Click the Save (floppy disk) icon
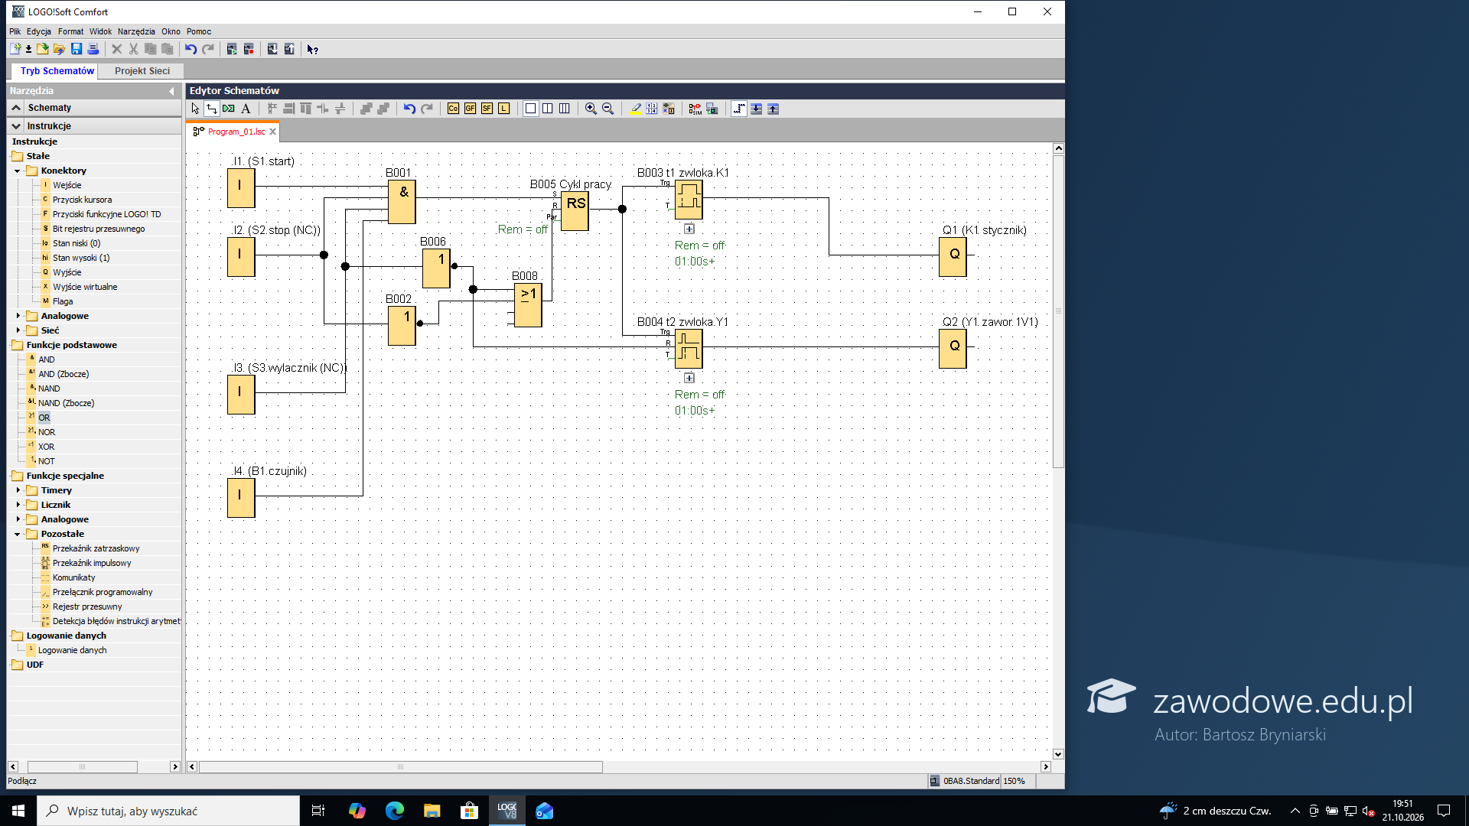Screen dimensions: 1469x826 pos(77,49)
